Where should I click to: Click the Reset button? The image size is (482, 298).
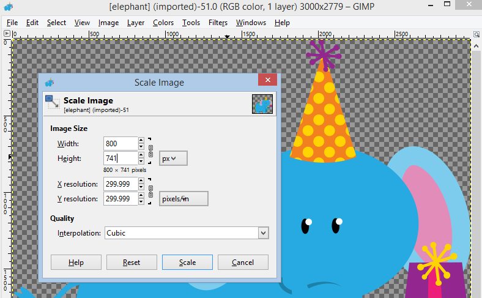132,263
